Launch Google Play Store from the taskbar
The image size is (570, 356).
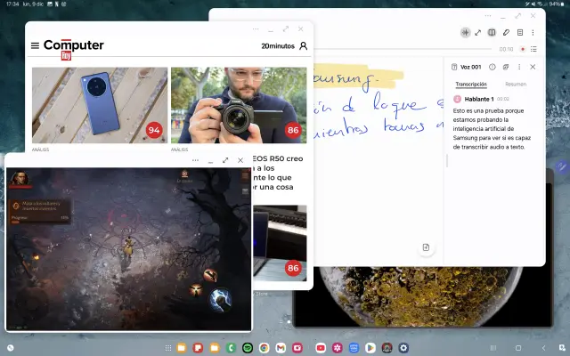click(370, 348)
